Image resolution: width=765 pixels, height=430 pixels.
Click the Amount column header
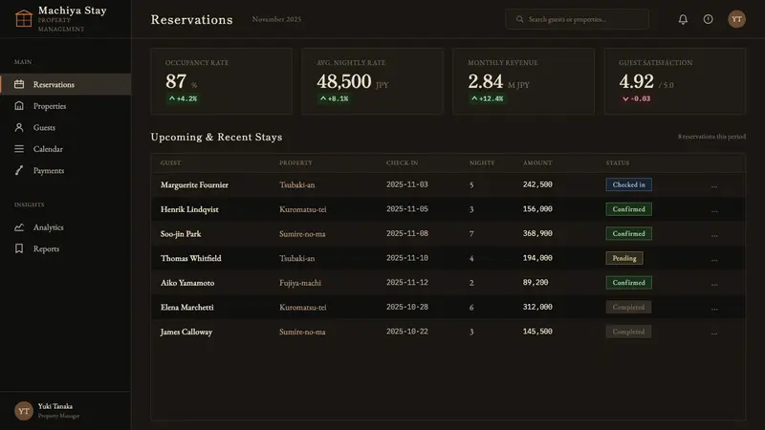coord(537,162)
